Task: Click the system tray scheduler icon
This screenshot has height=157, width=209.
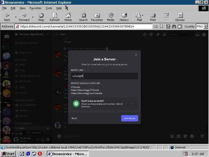Action: coord(185,154)
